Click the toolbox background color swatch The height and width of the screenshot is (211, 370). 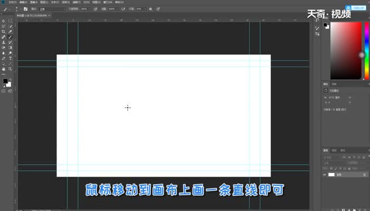coord(9,84)
